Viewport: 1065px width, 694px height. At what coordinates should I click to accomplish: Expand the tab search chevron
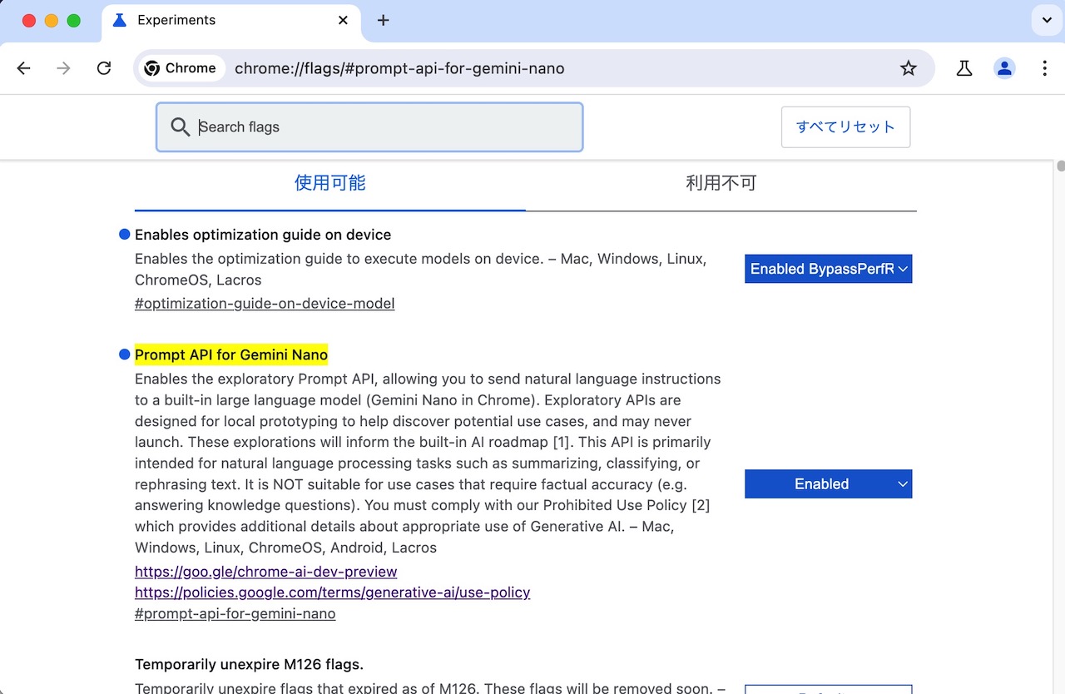pyautogui.click(x=1047, y=20)
